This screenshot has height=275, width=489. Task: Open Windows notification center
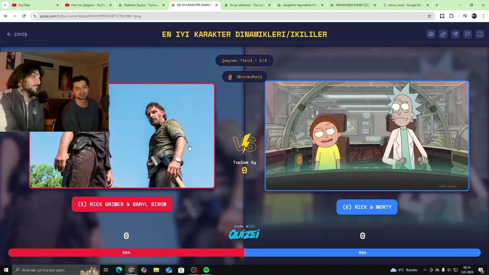pyautogui.click(x=481, y=270)
